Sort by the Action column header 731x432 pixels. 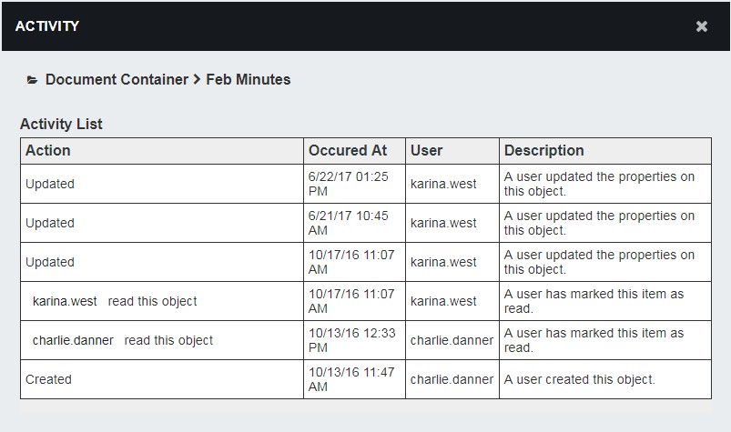48,151
